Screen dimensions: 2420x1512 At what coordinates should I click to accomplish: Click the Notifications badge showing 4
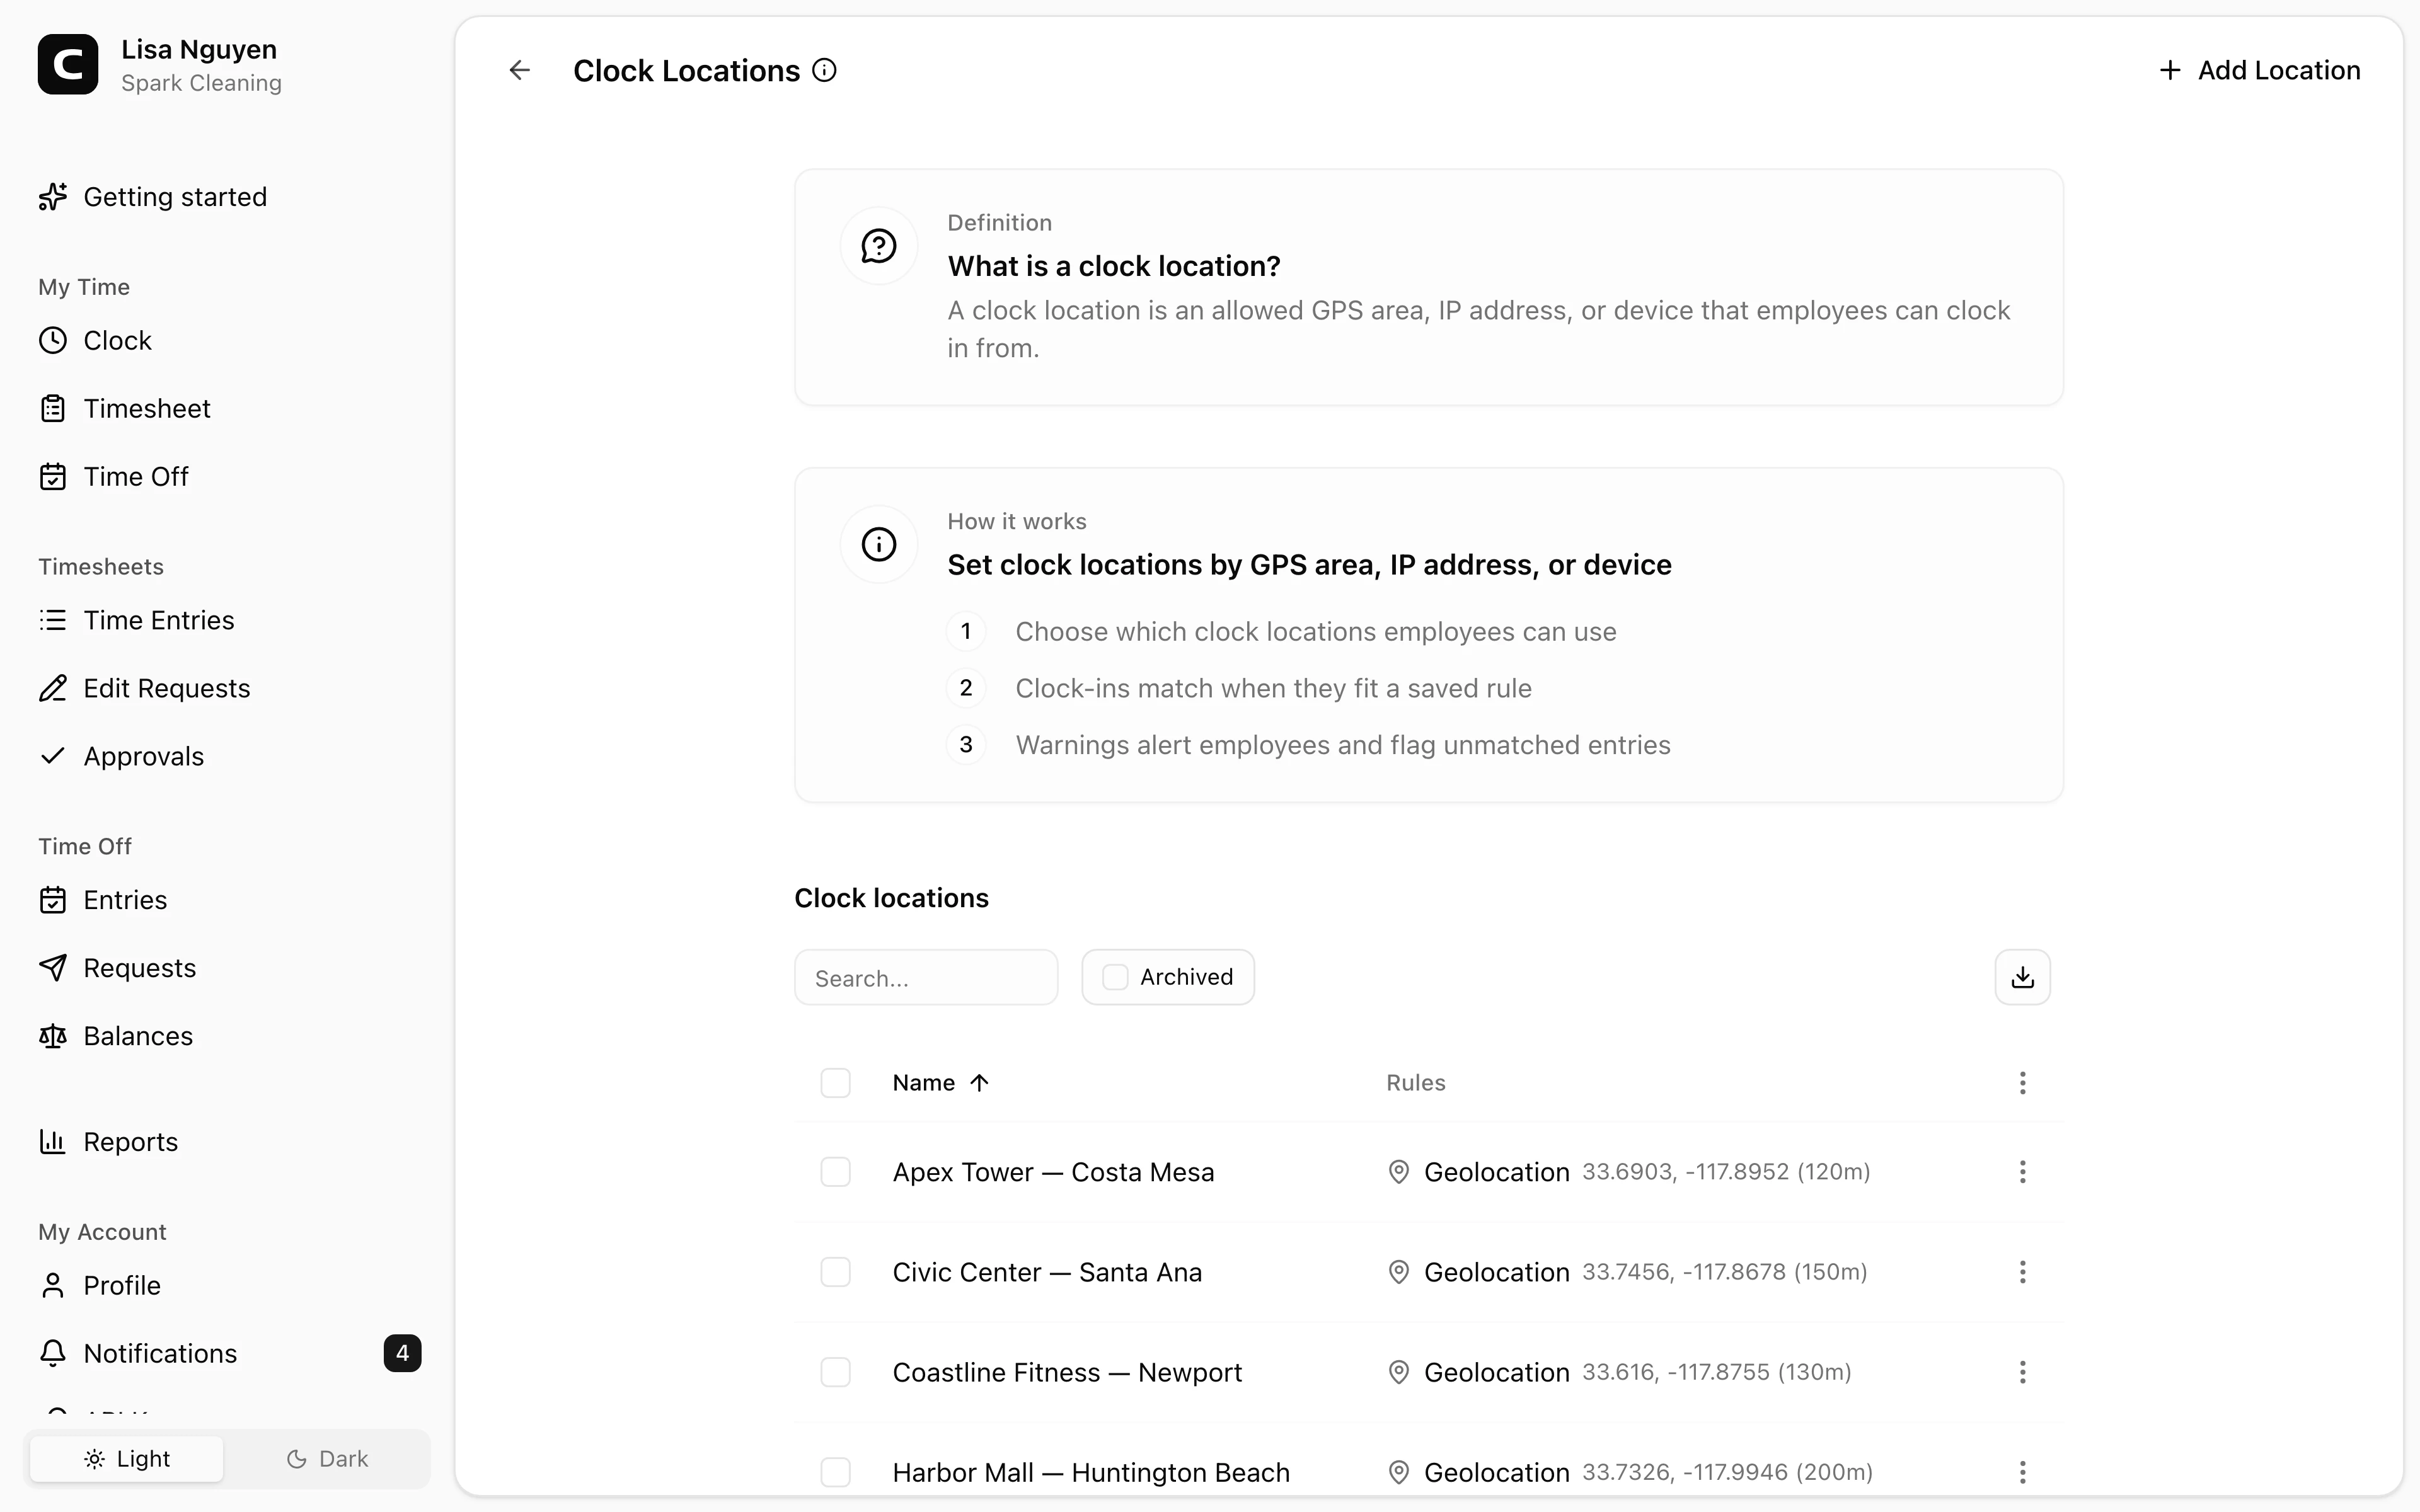tap(402, 1353)
